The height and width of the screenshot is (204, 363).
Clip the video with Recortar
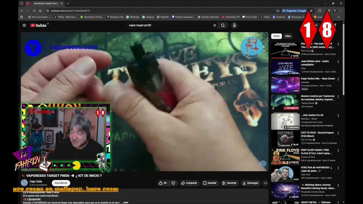click(229, 183)
